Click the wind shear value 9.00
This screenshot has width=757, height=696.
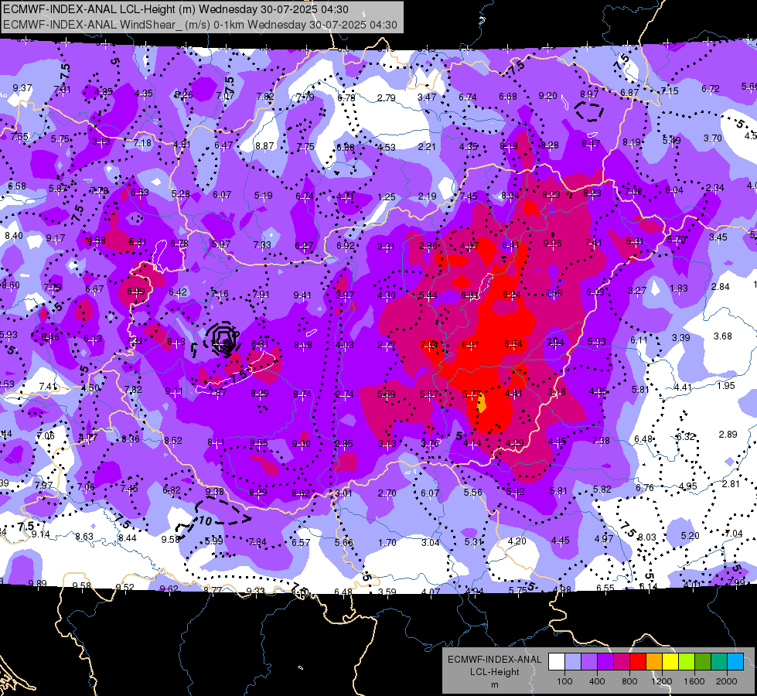tap(302, 443)
